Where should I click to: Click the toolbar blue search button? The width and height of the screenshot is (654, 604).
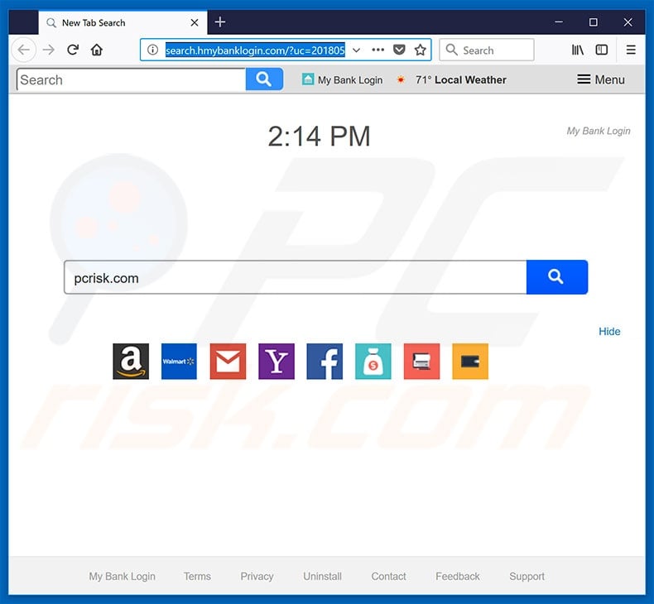pyautogui.click(x=264, y=79)
